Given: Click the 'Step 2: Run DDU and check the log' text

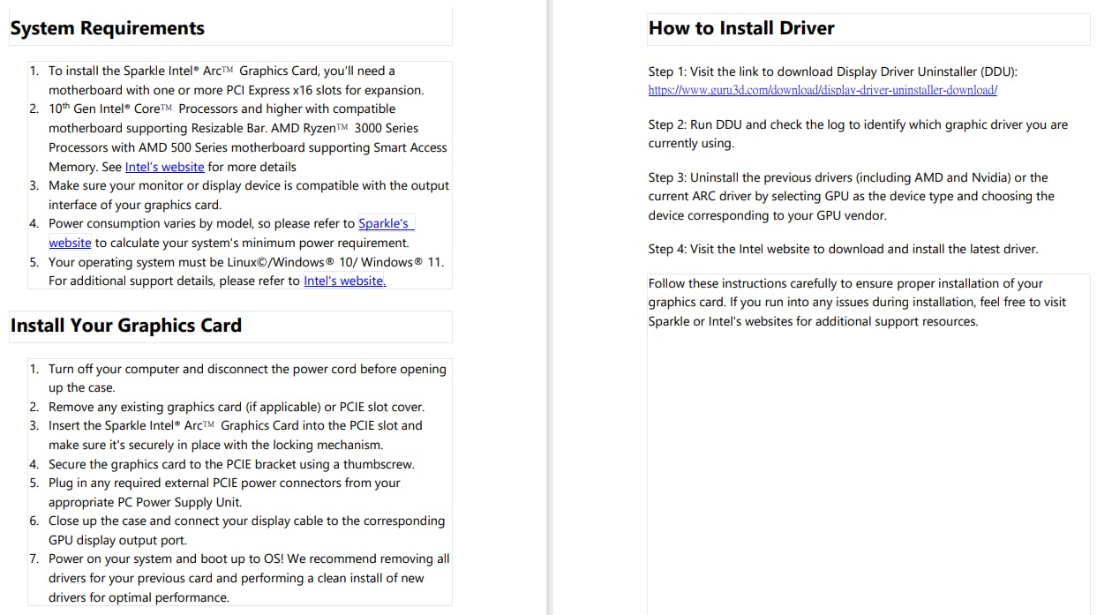Looking at the screenshot, I should (x=858, y=134).
